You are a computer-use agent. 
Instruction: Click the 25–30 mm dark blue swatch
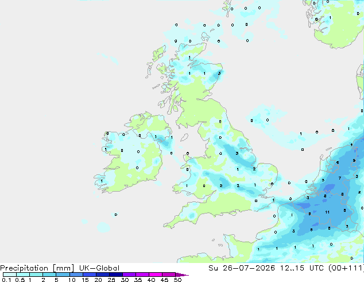[116, 275]
